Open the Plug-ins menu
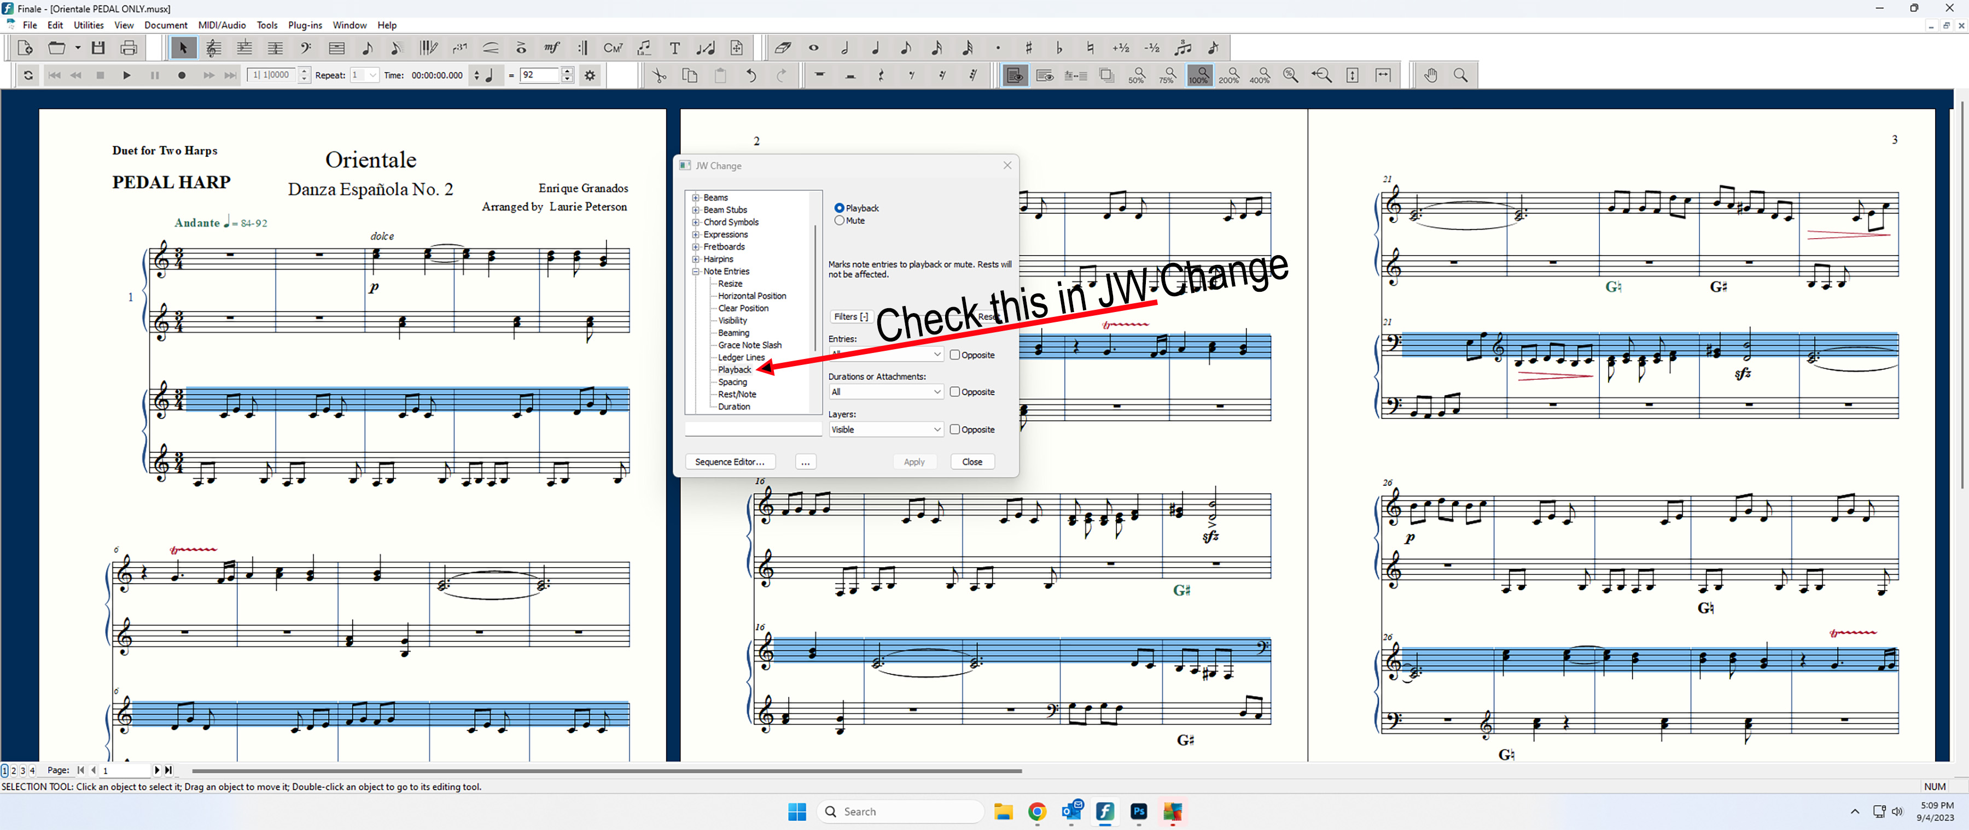The width and height of the screenshot is (1969, 830). 305,25
